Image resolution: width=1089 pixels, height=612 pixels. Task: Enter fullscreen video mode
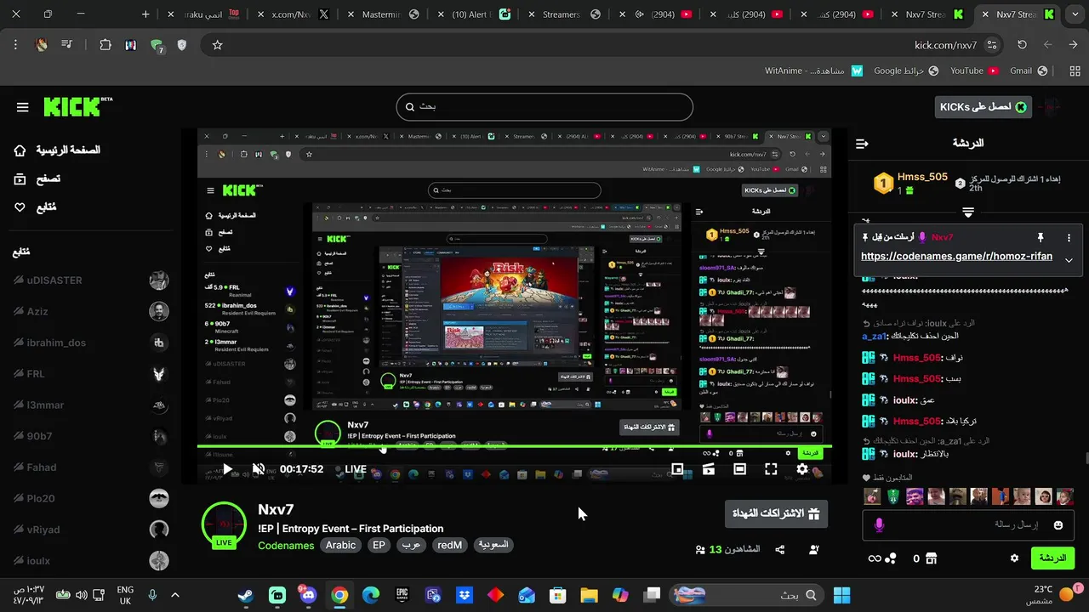(x=771, y=469)
